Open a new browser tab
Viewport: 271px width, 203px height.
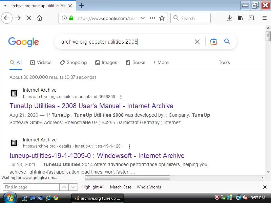tap(82, 5)
